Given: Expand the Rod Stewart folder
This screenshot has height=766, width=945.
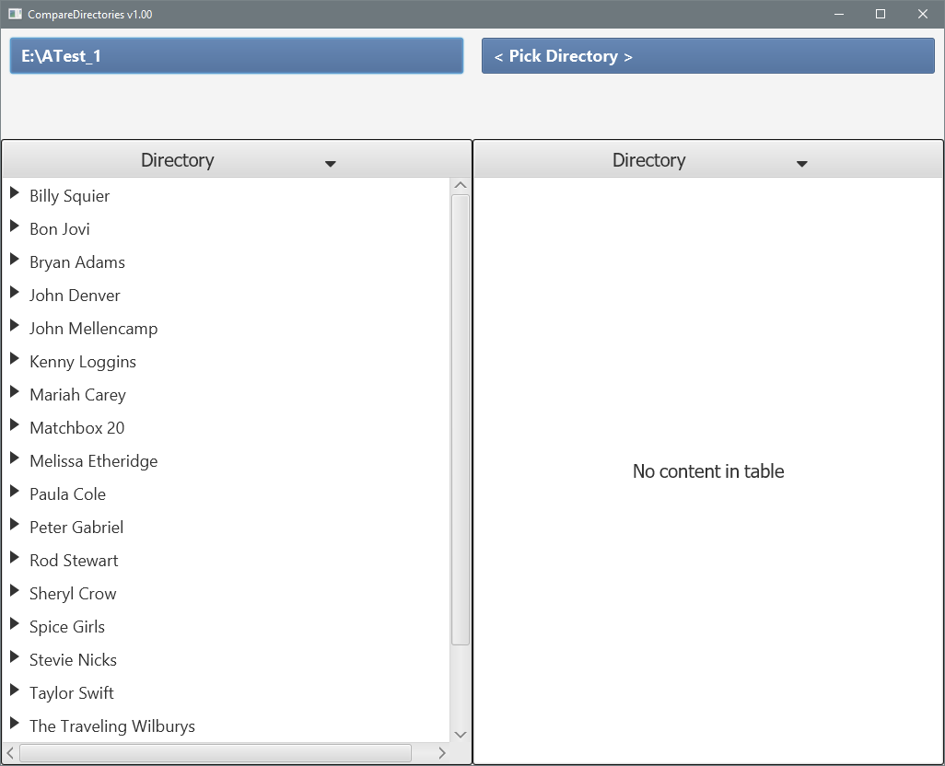Looking at the screenshot, I should click(x=15, y=558).
